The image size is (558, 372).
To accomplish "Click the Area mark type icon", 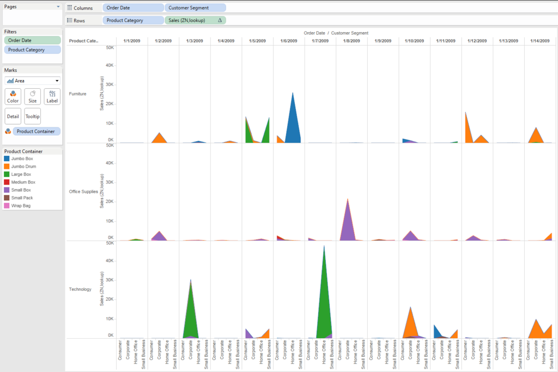I will click(x=10, y=81).
